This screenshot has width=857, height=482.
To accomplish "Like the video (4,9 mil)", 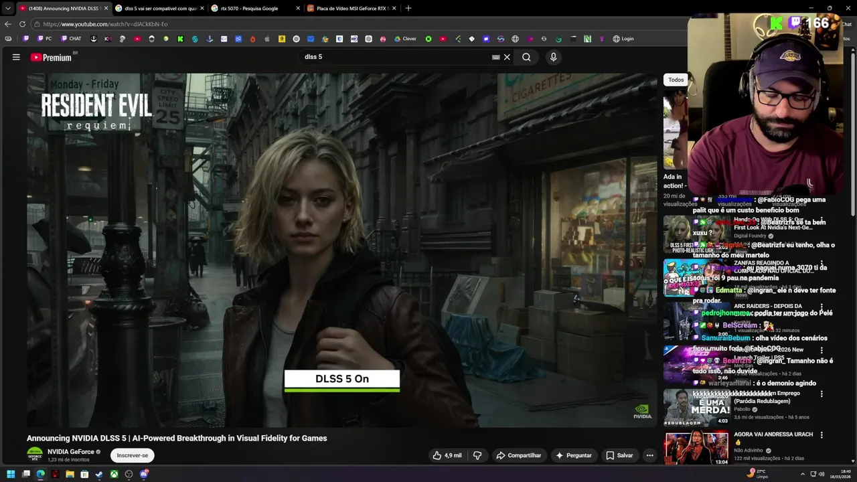I will [447, 455].
